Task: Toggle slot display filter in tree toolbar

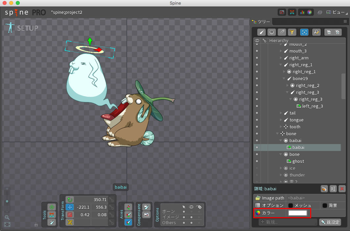Action: (x=272, y=32)
